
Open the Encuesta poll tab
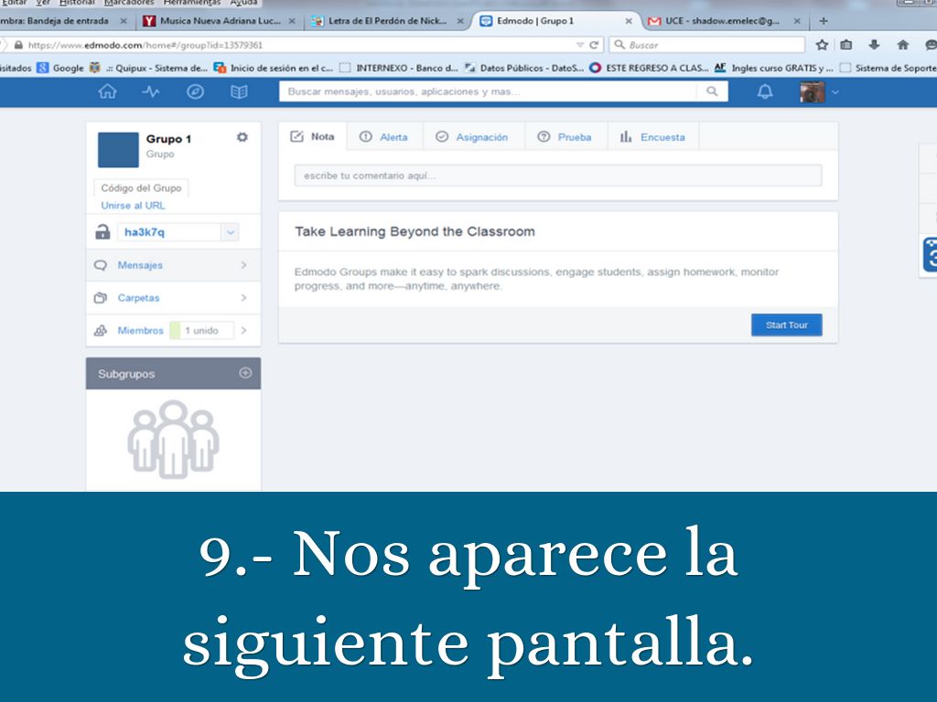point(652,137)
